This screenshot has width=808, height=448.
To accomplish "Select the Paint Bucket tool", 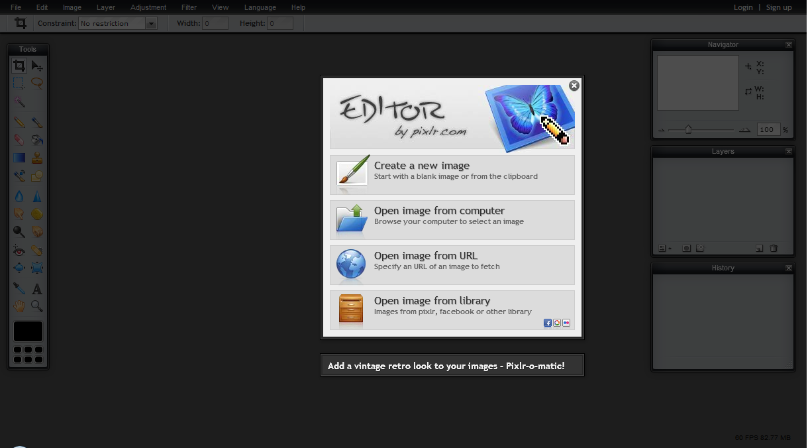I will 37,140.
